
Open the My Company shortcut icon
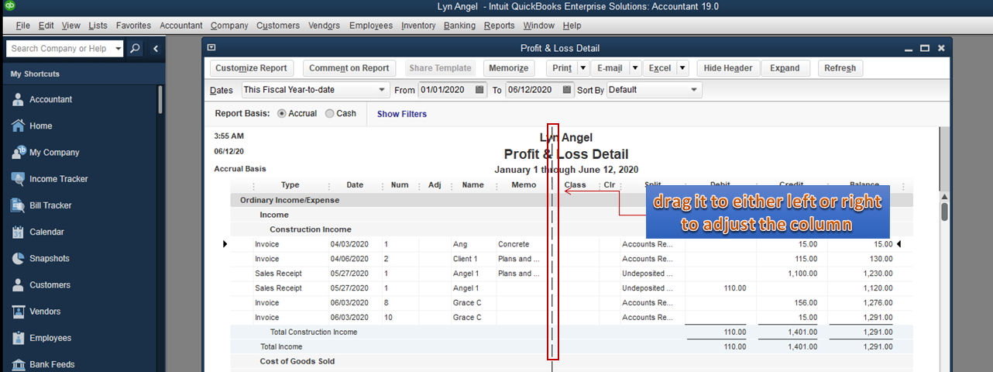tap(19, 152)
